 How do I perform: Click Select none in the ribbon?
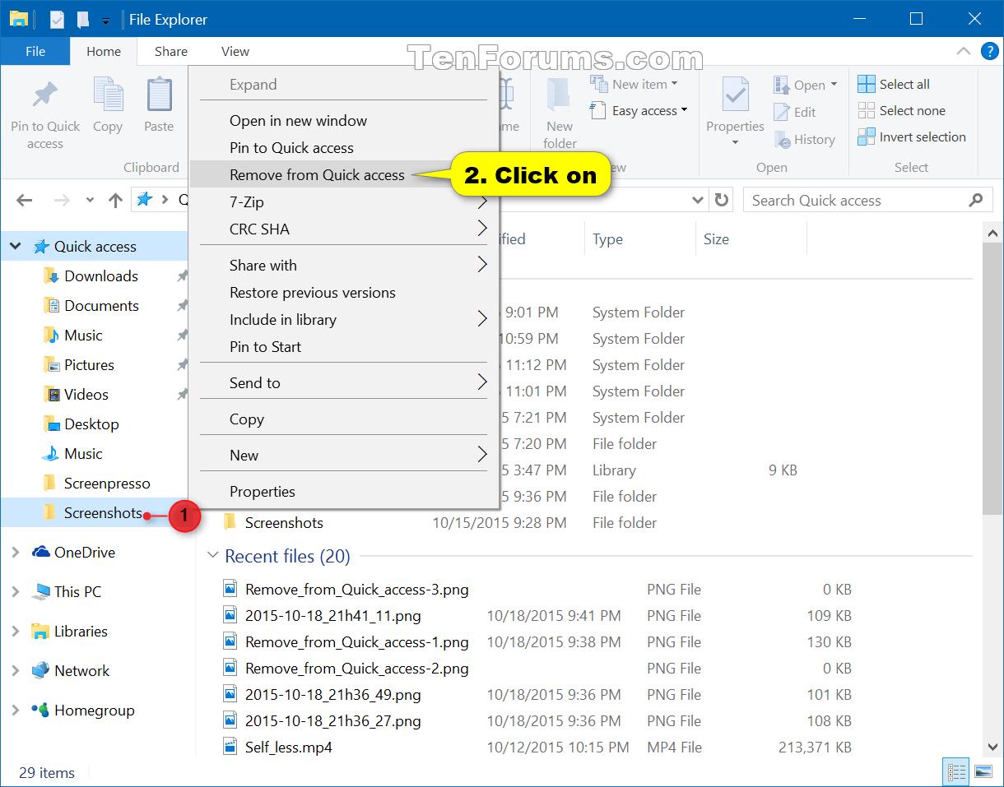(x=901, y=110)
